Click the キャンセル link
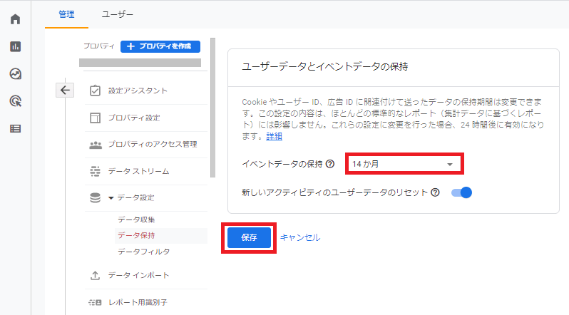This screenshot has height=315, width=569. point(300,238)
